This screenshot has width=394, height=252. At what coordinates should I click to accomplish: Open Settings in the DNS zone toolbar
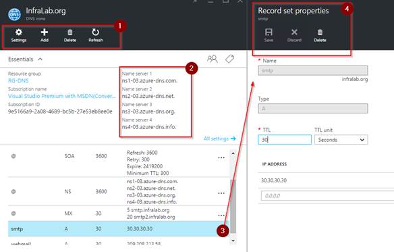click(19, 35)
